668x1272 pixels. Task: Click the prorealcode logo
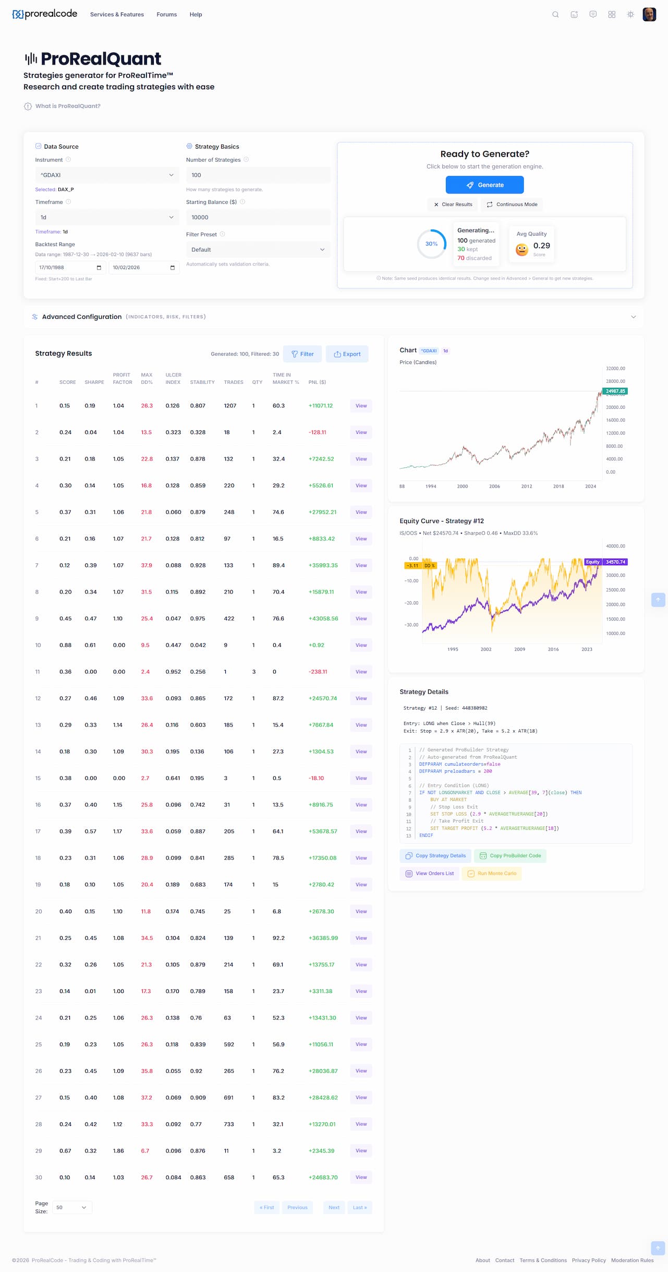coord(44,14)
